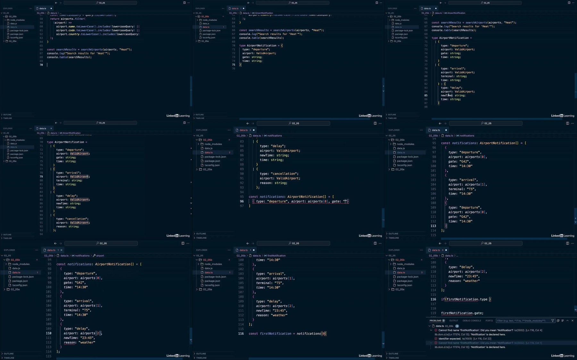Open package.json in frame with active line 96
The image size is (577, 360).
click(212, 161)
